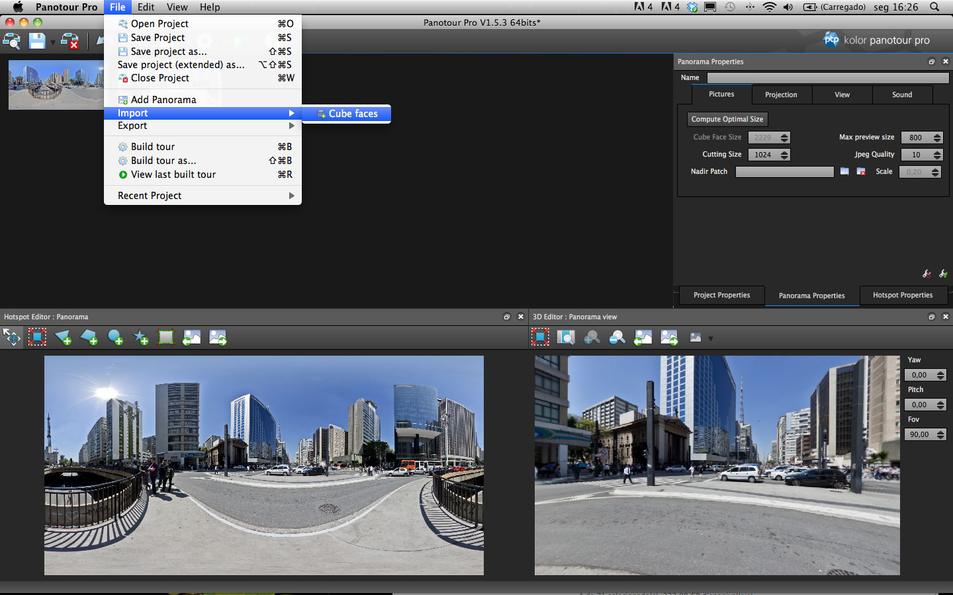
Task: Undock the Hotspot Editor panel
Action: 507,317
